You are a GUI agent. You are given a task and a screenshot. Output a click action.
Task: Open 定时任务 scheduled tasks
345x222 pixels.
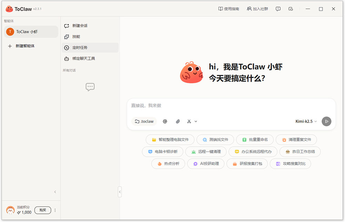[x=90, y=47]
